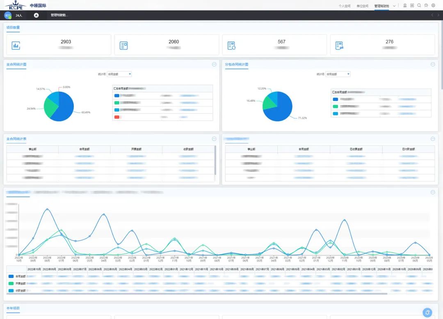Click the 14.57% label on main pie chart
443x319 pixels.
40,89
